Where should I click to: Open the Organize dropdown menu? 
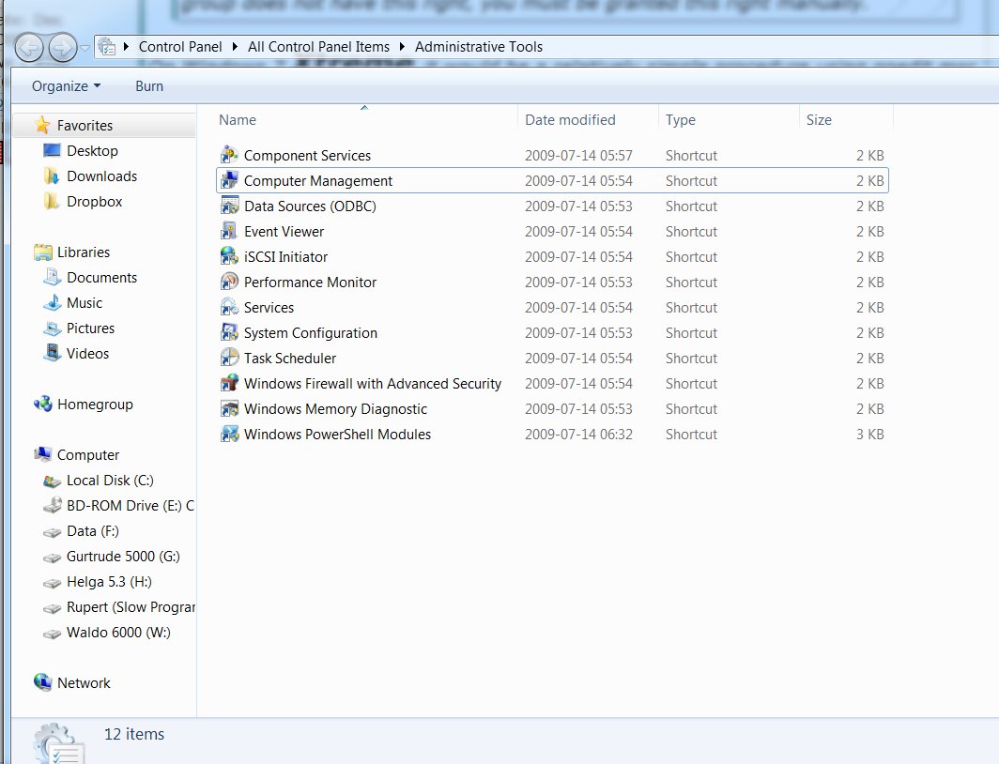tap(67, 86)
